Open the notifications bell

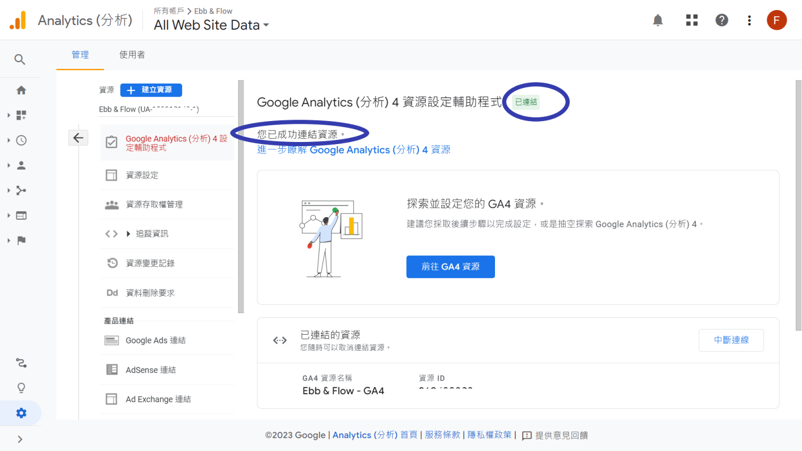tap(658, 20)
